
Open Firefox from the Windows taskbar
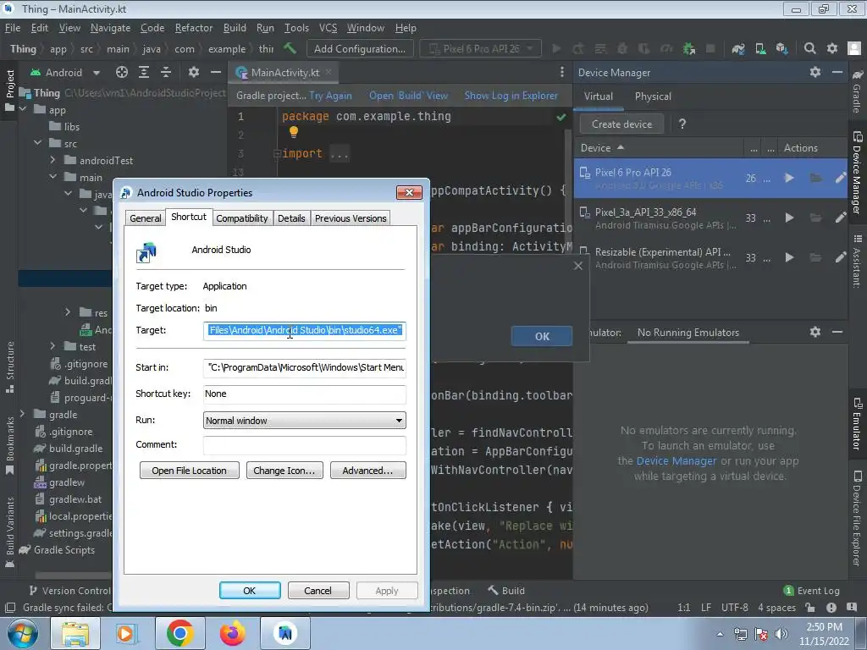coord(232,633)
